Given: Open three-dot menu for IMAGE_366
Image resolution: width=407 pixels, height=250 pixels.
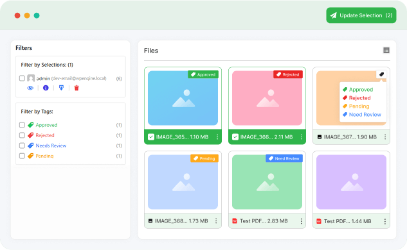Looking at the screenshot, I should click(302, 137).
